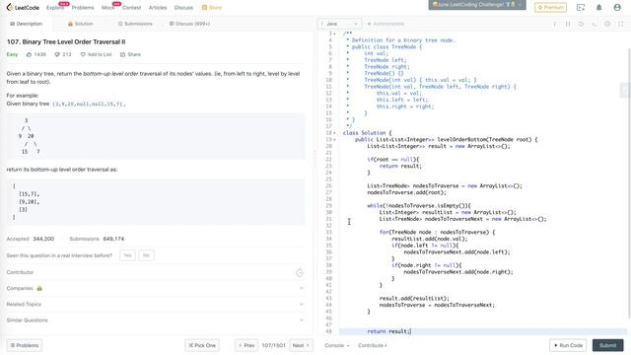Click thumbs-up like icon with 1436
The width and height of the screenshot is (631, 355).
(29, 54)
